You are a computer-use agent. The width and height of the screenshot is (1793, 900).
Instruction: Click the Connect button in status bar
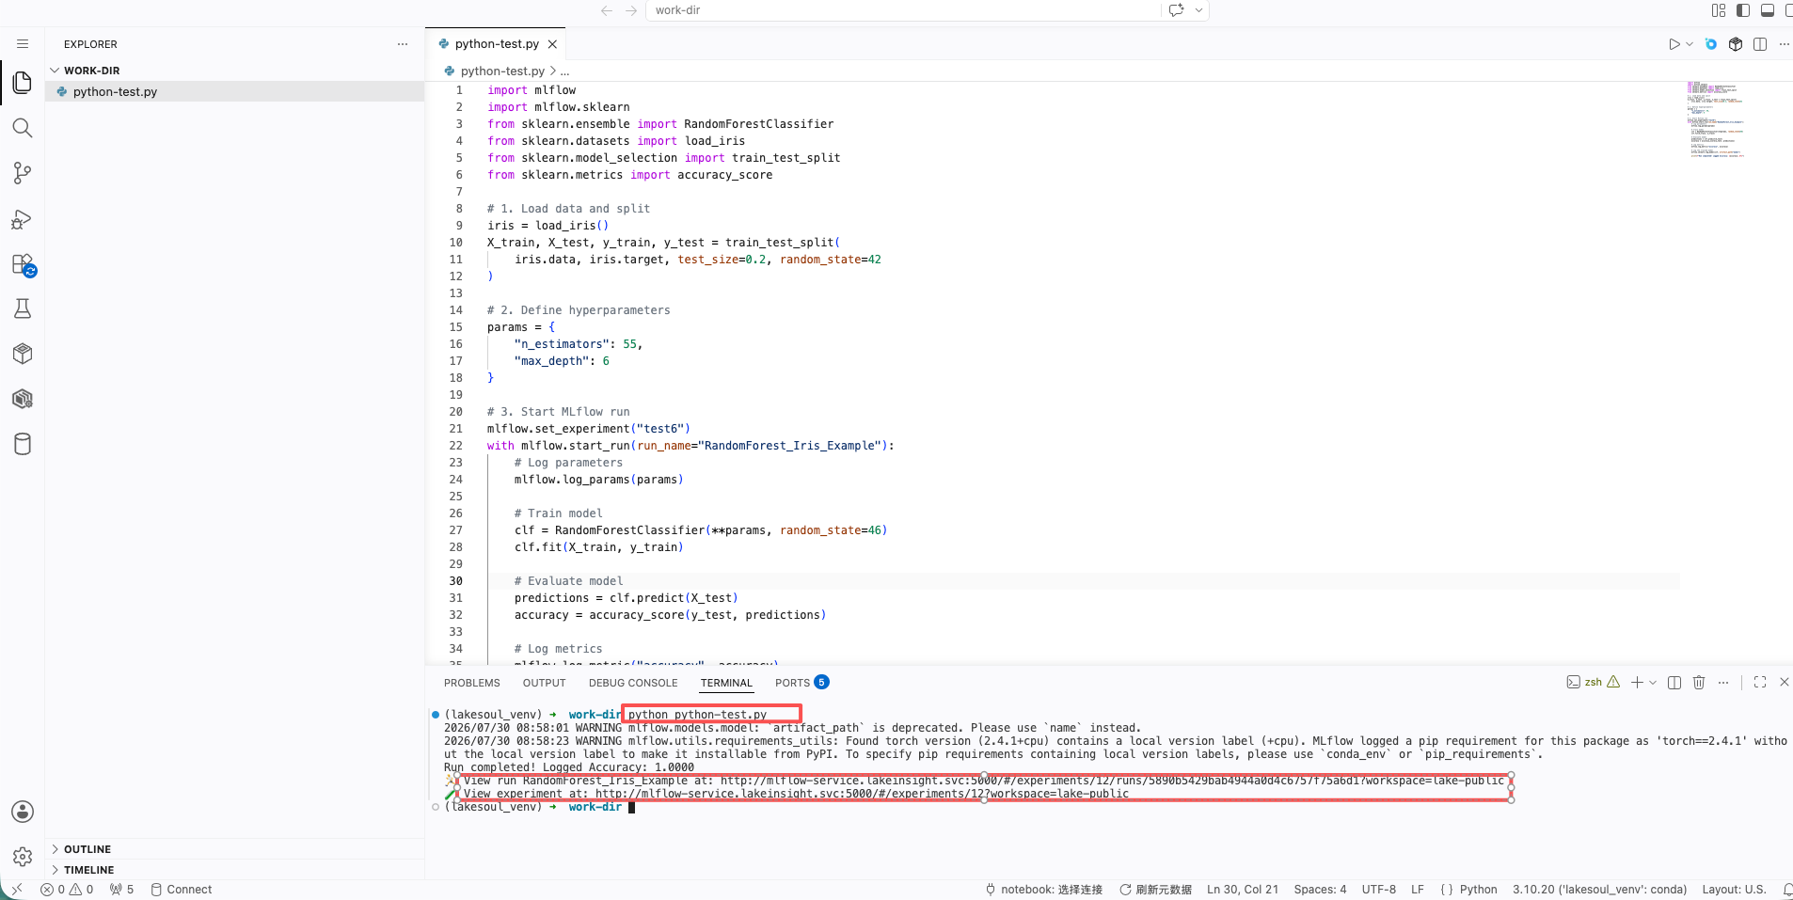click(x=182, y=890)
